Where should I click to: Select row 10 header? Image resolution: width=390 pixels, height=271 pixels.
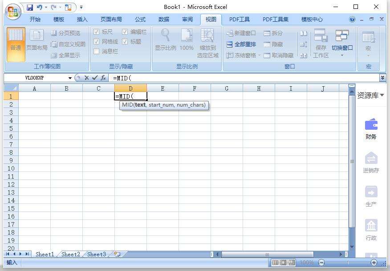[11, 168]
